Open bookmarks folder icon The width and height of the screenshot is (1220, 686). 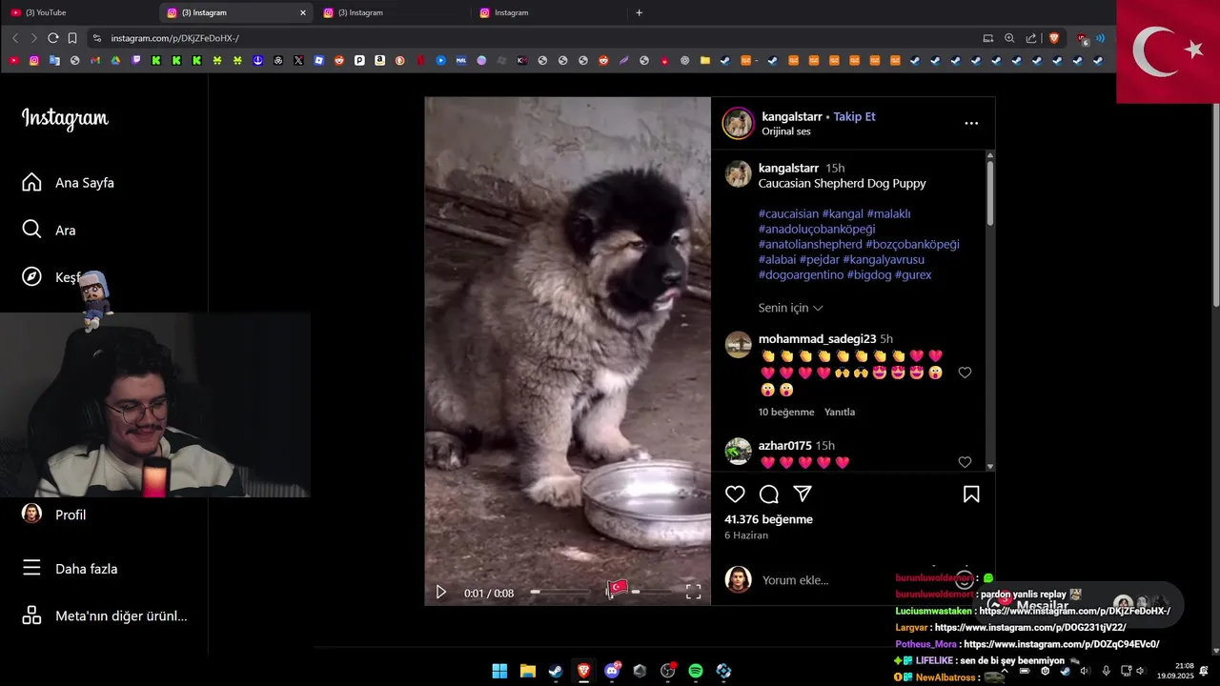705,60
